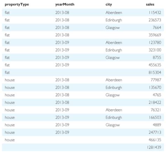This screenshot has width=166, height=153.
Task: Select sales value 236573 for Edinburgh
Action: [x=155, y=20]
